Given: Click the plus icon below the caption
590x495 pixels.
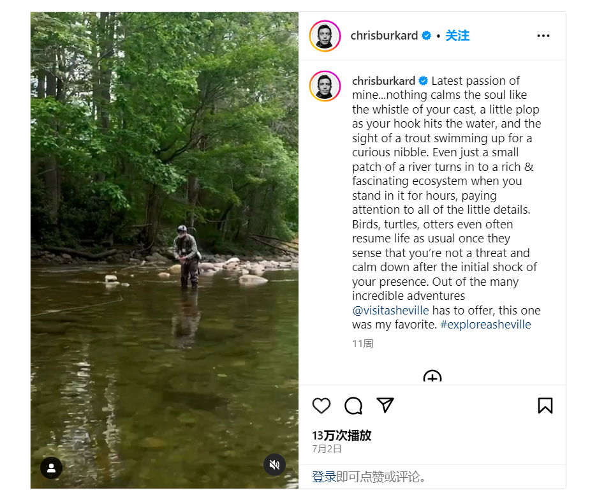Looking at the screenshot, I should (432, 378).
